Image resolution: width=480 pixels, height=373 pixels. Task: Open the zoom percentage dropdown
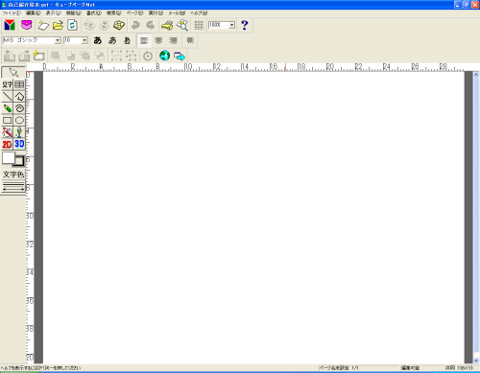click(231, 25)
